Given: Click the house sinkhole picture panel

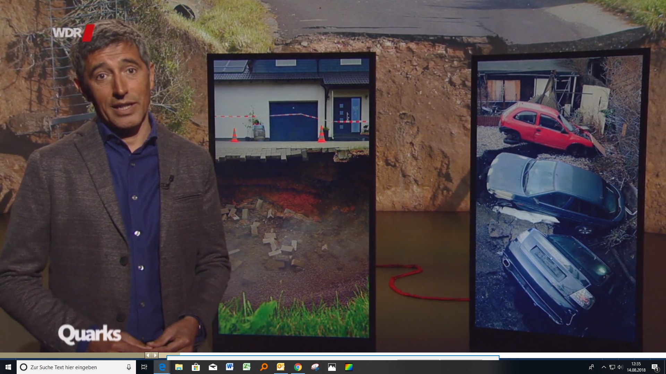Looking at the screenshot, I should 291,198.
